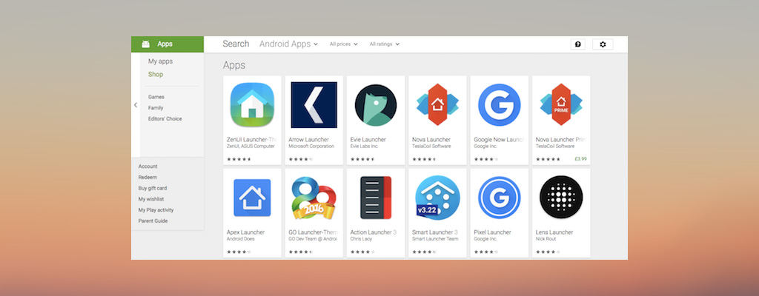Open the help question mark button
The width and height of the screenshot is (759, 296).
coord(577,44)
